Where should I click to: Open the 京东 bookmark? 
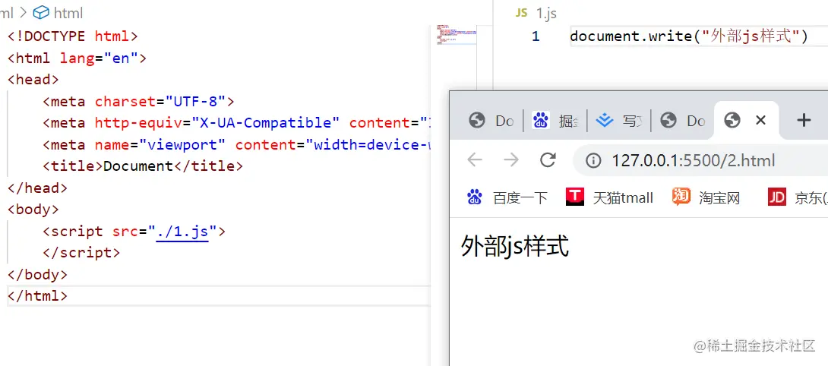[x=798, y=197]
